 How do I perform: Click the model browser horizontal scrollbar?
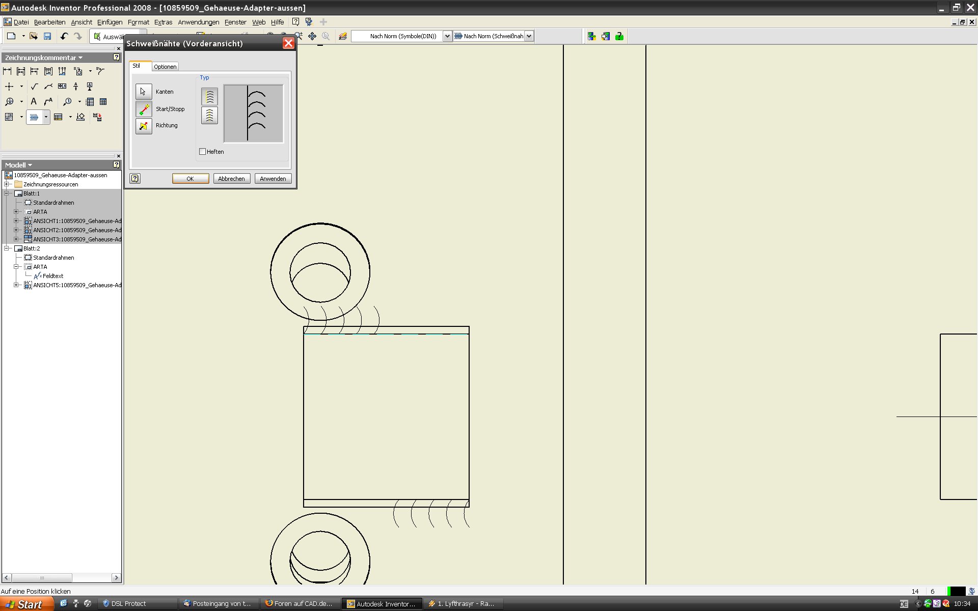42,578
